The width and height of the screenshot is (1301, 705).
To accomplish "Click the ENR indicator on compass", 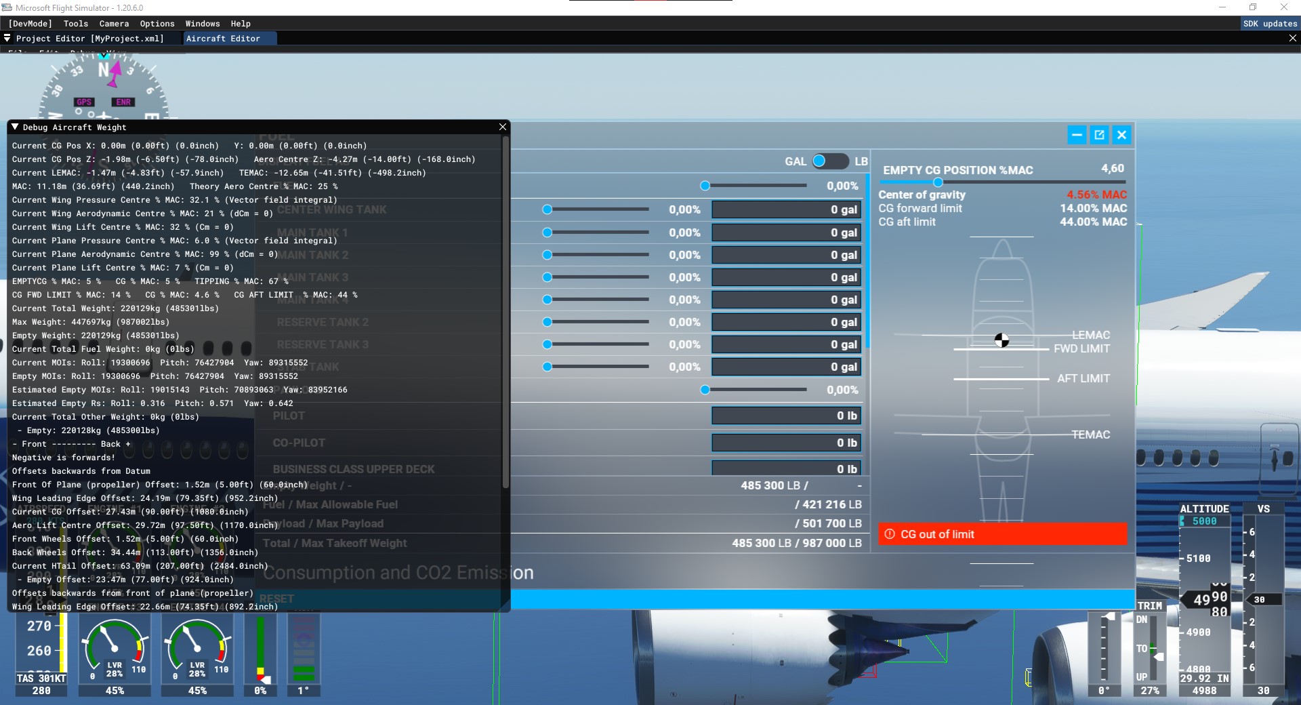I will (123, 102).
